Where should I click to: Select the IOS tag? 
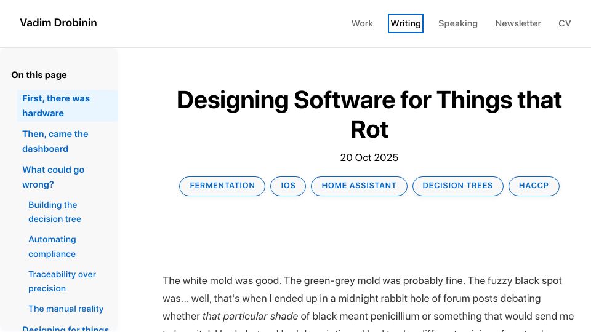[288, 186]
